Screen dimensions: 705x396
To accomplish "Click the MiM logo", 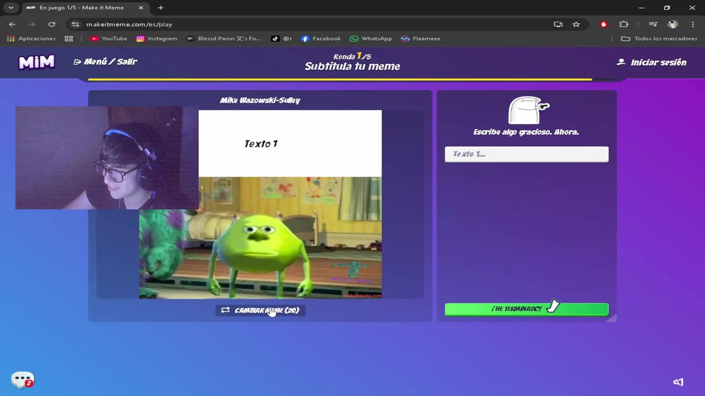I will pyautogui.click(x=36, y=62).
